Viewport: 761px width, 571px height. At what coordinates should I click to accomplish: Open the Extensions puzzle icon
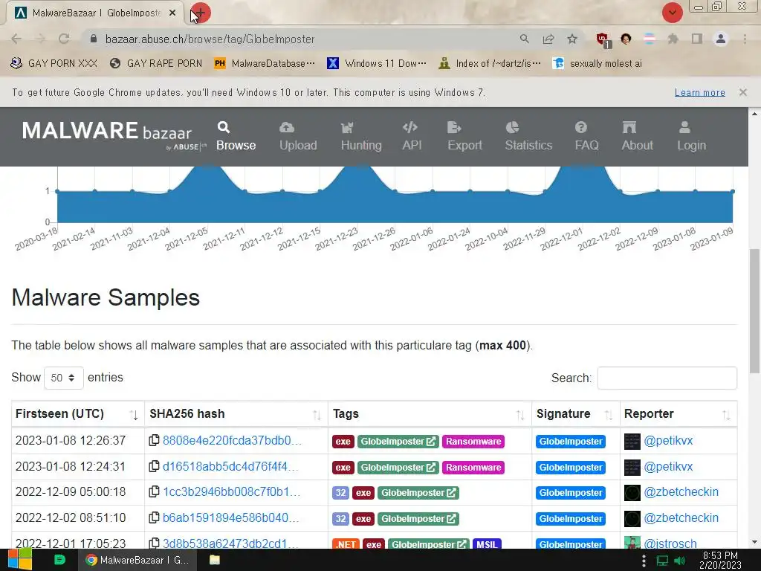[x=673, y=39]
